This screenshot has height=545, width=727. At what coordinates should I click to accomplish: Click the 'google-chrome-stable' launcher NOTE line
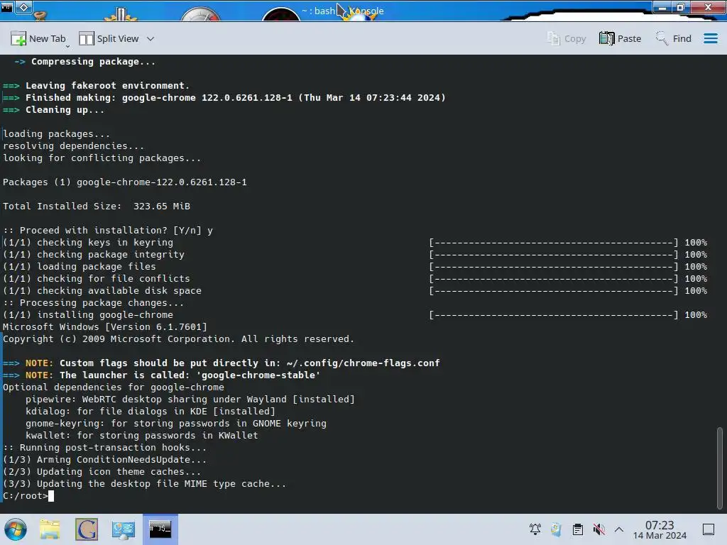tap(161, 375)
